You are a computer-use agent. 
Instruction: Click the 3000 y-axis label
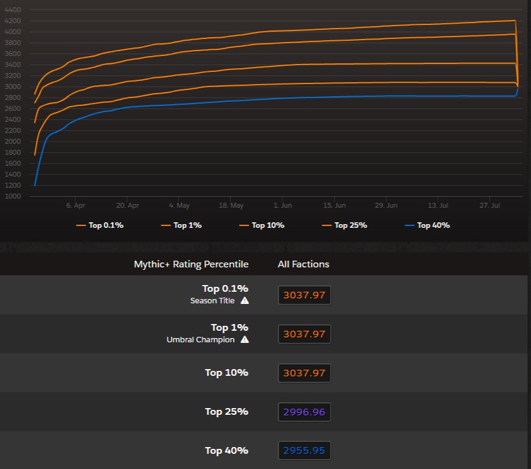click(x=13, y=86)
